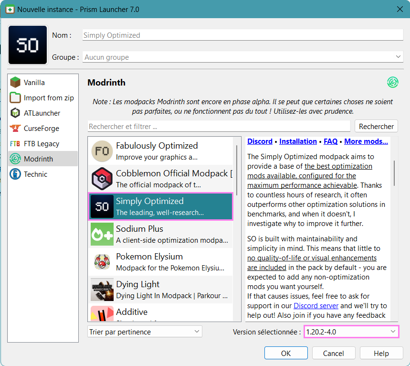Switch to the ATLauncher page
The width and height of the screenshot is (410, 366).
[43, 113]
